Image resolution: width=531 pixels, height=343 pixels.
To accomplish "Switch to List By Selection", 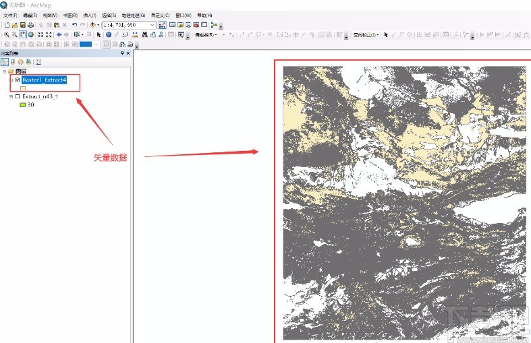I will (28, 62).
